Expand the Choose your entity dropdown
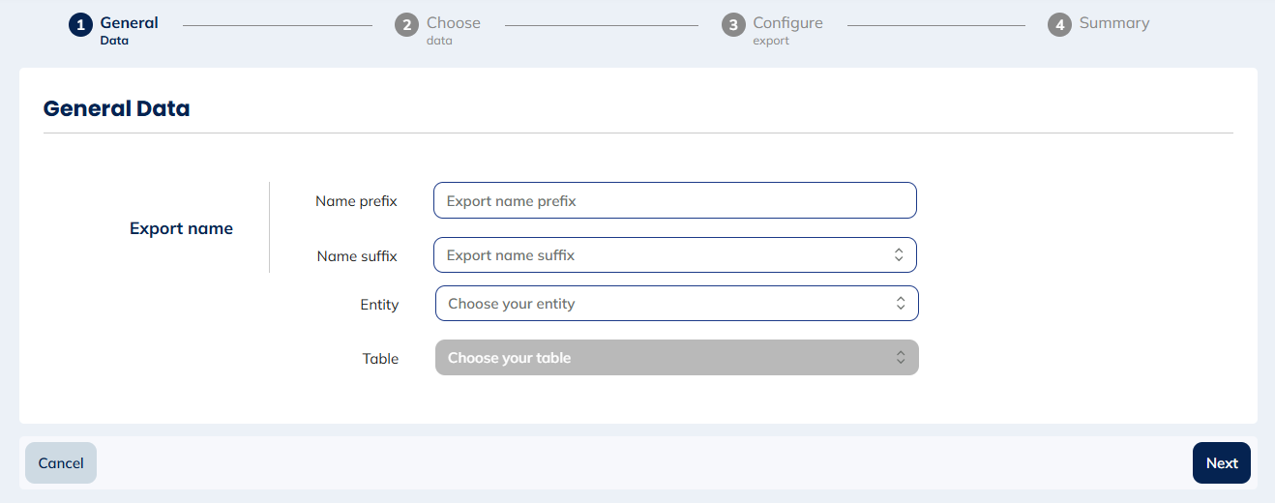The height and width of the screenshot is (503, 1275). 658,304
